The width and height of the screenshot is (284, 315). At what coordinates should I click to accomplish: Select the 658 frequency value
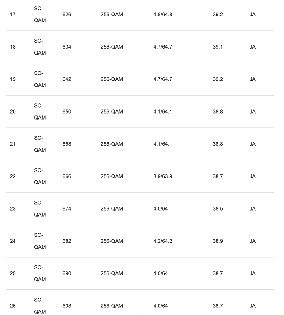point(67,144)
